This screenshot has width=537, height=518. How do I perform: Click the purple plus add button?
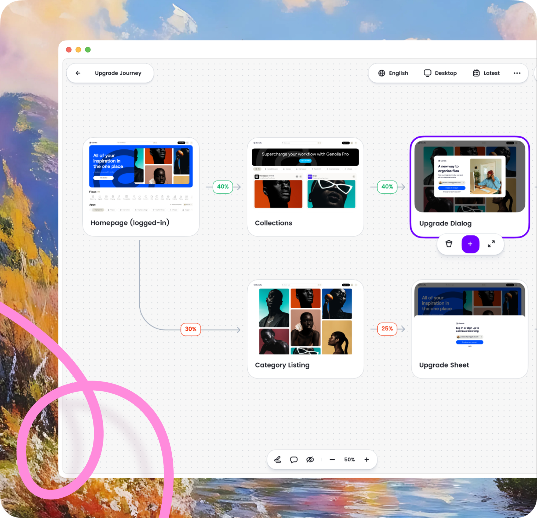tap(470, 244)
